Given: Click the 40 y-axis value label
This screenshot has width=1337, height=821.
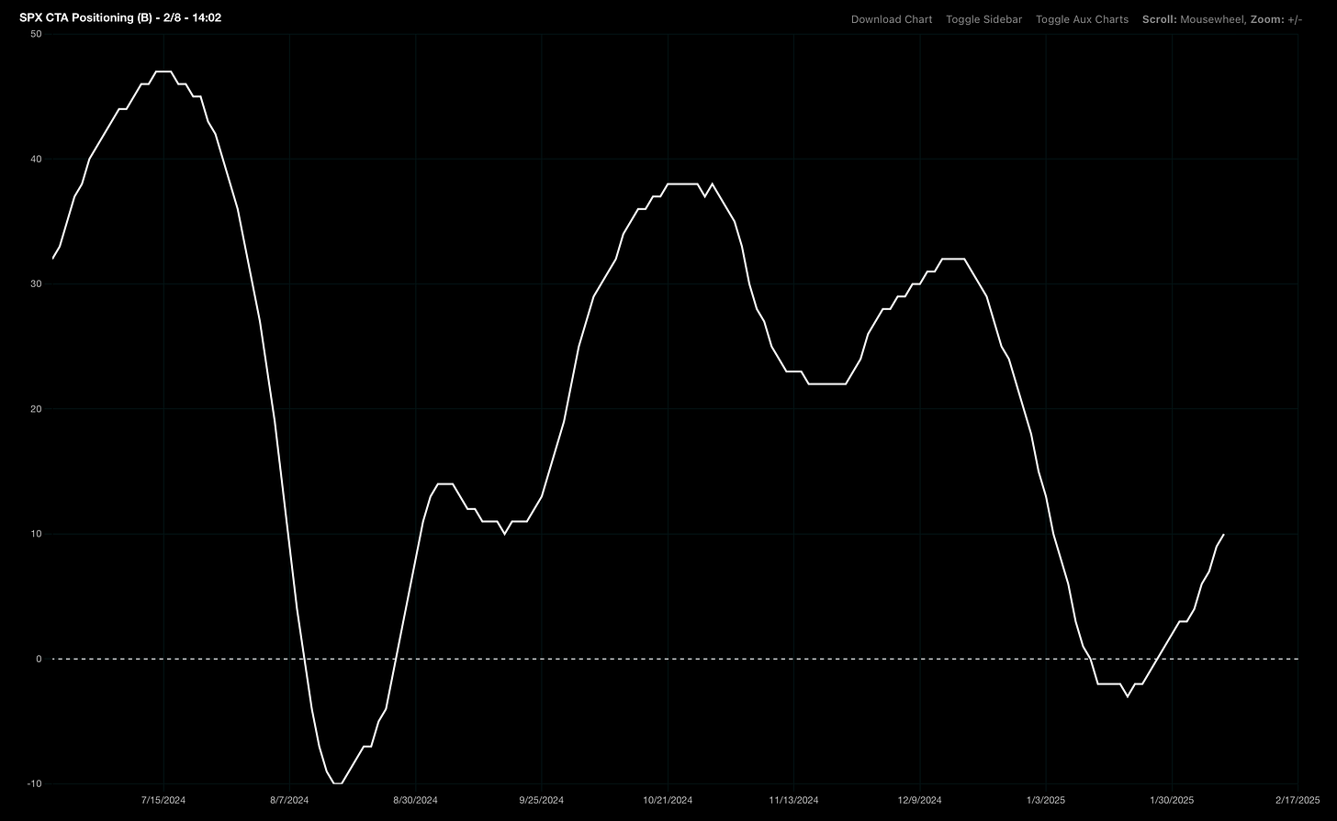Looking at the screenshot, I should click(36, 159).
